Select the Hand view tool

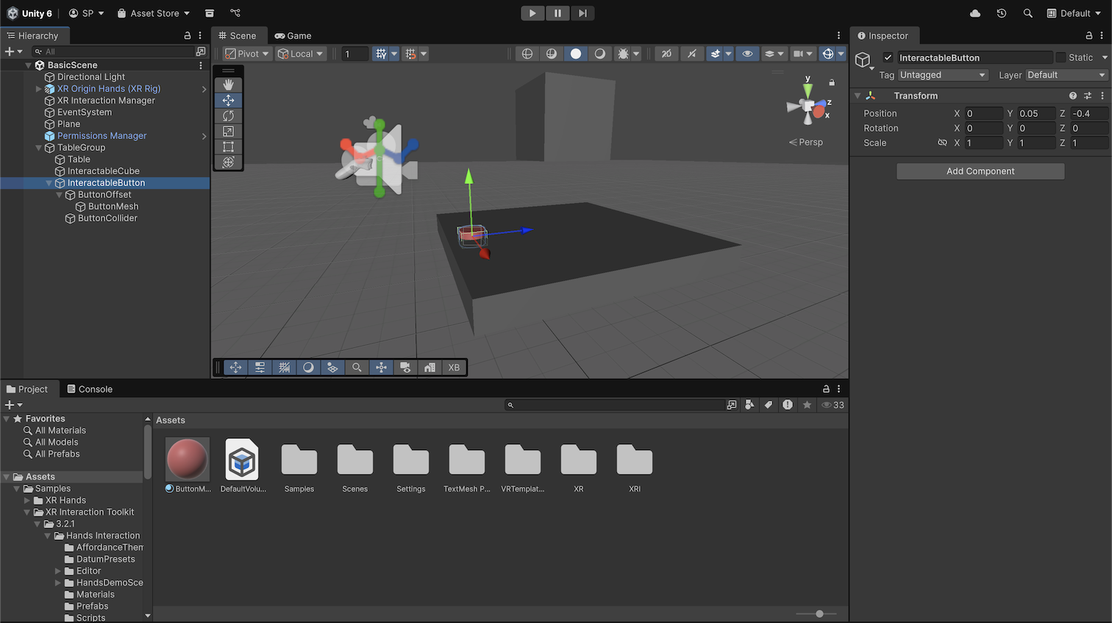[x=228, y=85]
